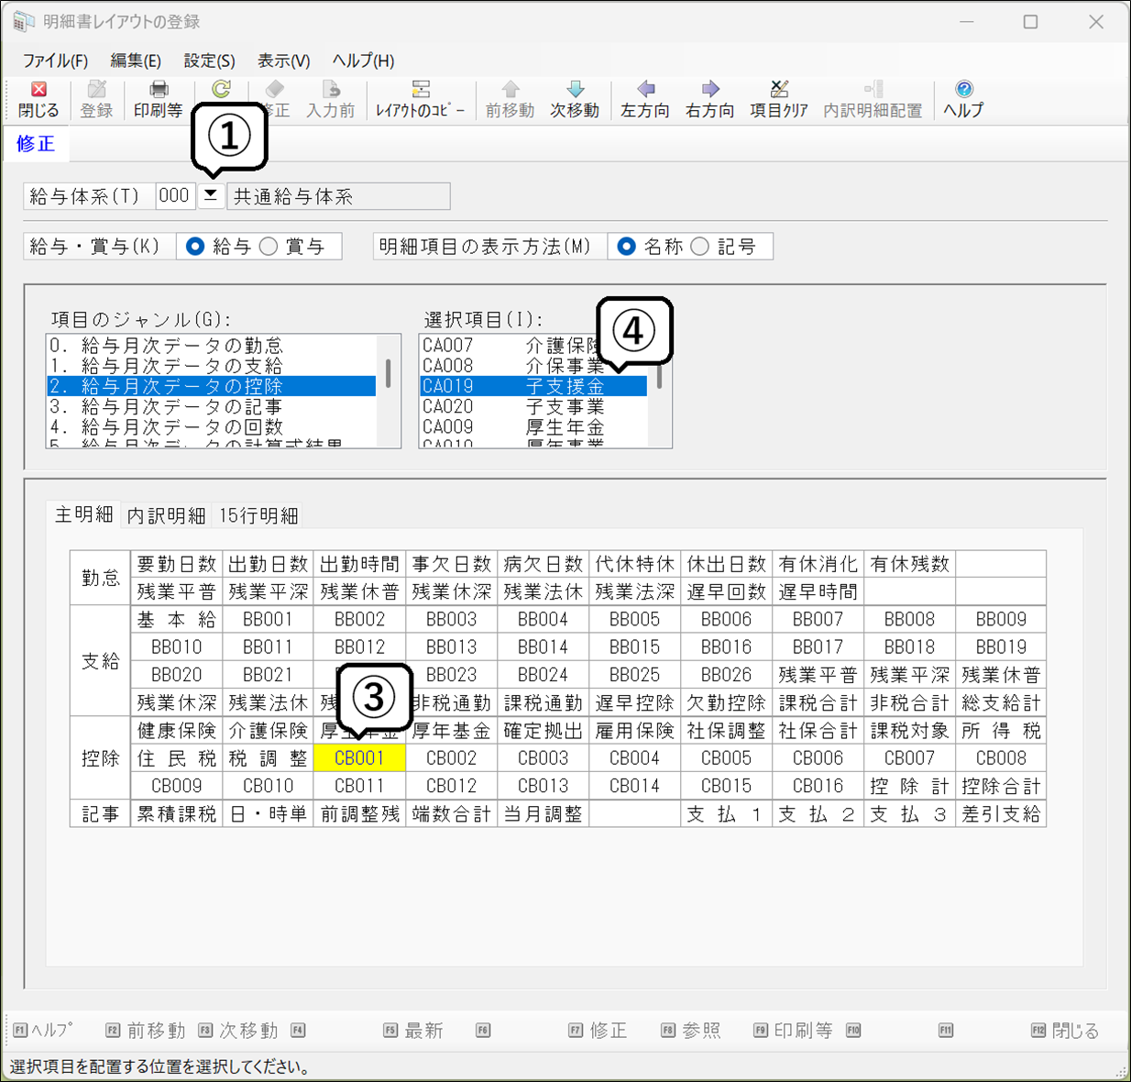Click the highlighted yellow CB001 cell

[359, 758]
